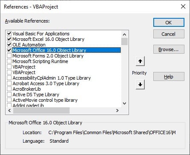The height and width of the screenshot is (155, 190).
Task: Uncheck Microsoft Excel 16.0 Object Library
Action: tap(9, 39)
